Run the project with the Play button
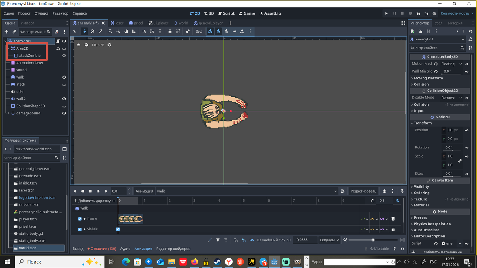 click(x=386, y=13)
